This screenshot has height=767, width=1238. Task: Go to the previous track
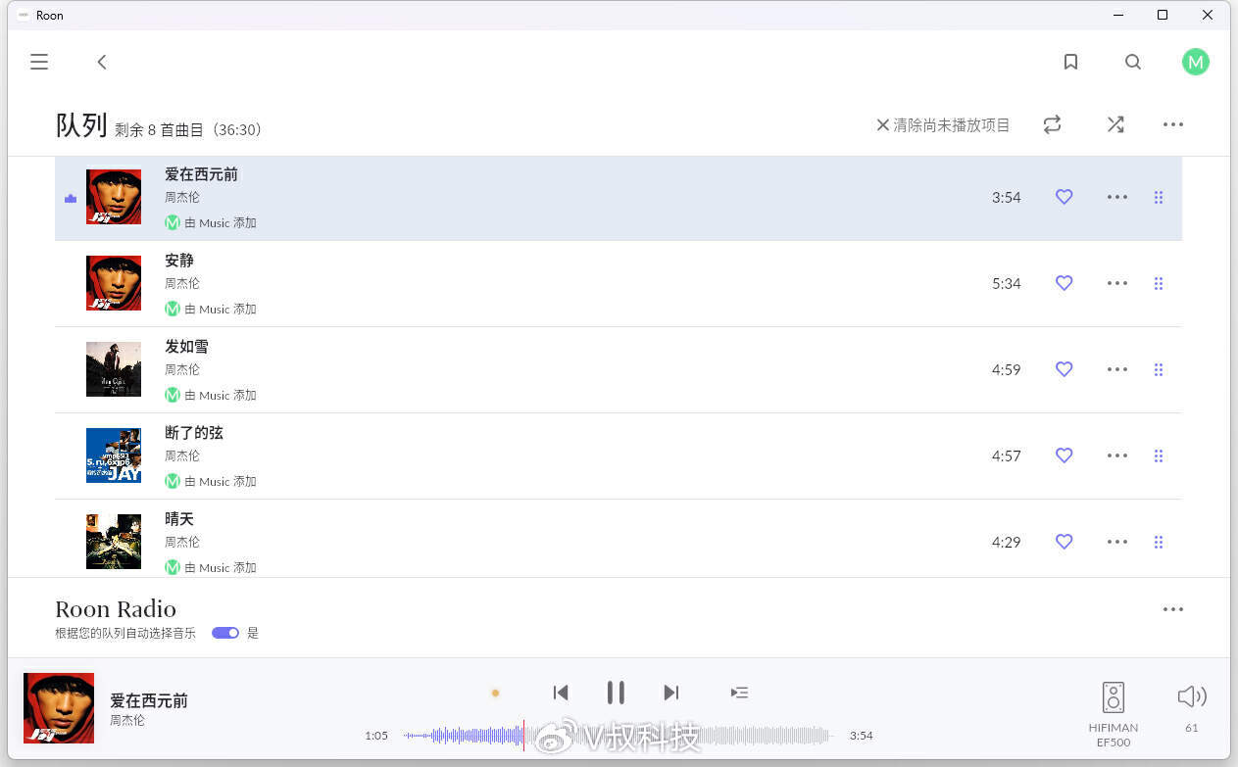(561, 693)
